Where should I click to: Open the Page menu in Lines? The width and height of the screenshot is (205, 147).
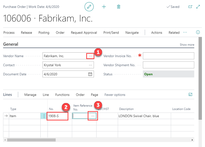(x=95, y=95)
